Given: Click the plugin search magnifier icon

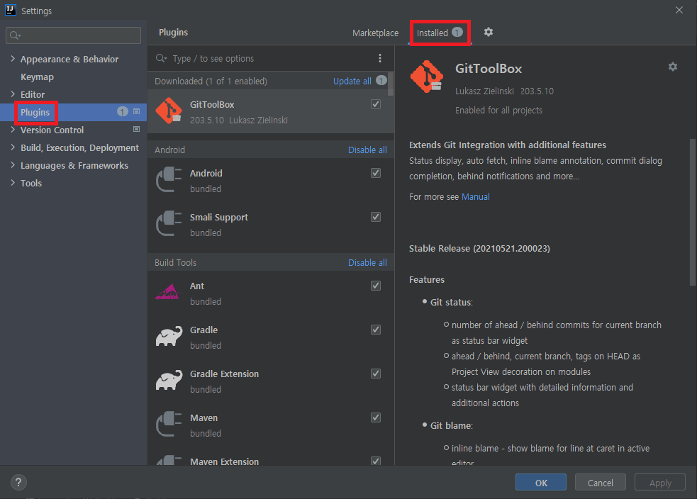Looking at the screenshot, I should 161,58.
